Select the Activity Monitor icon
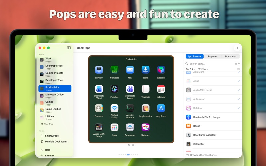Screen dimensions: 266x166 (130, 108)
